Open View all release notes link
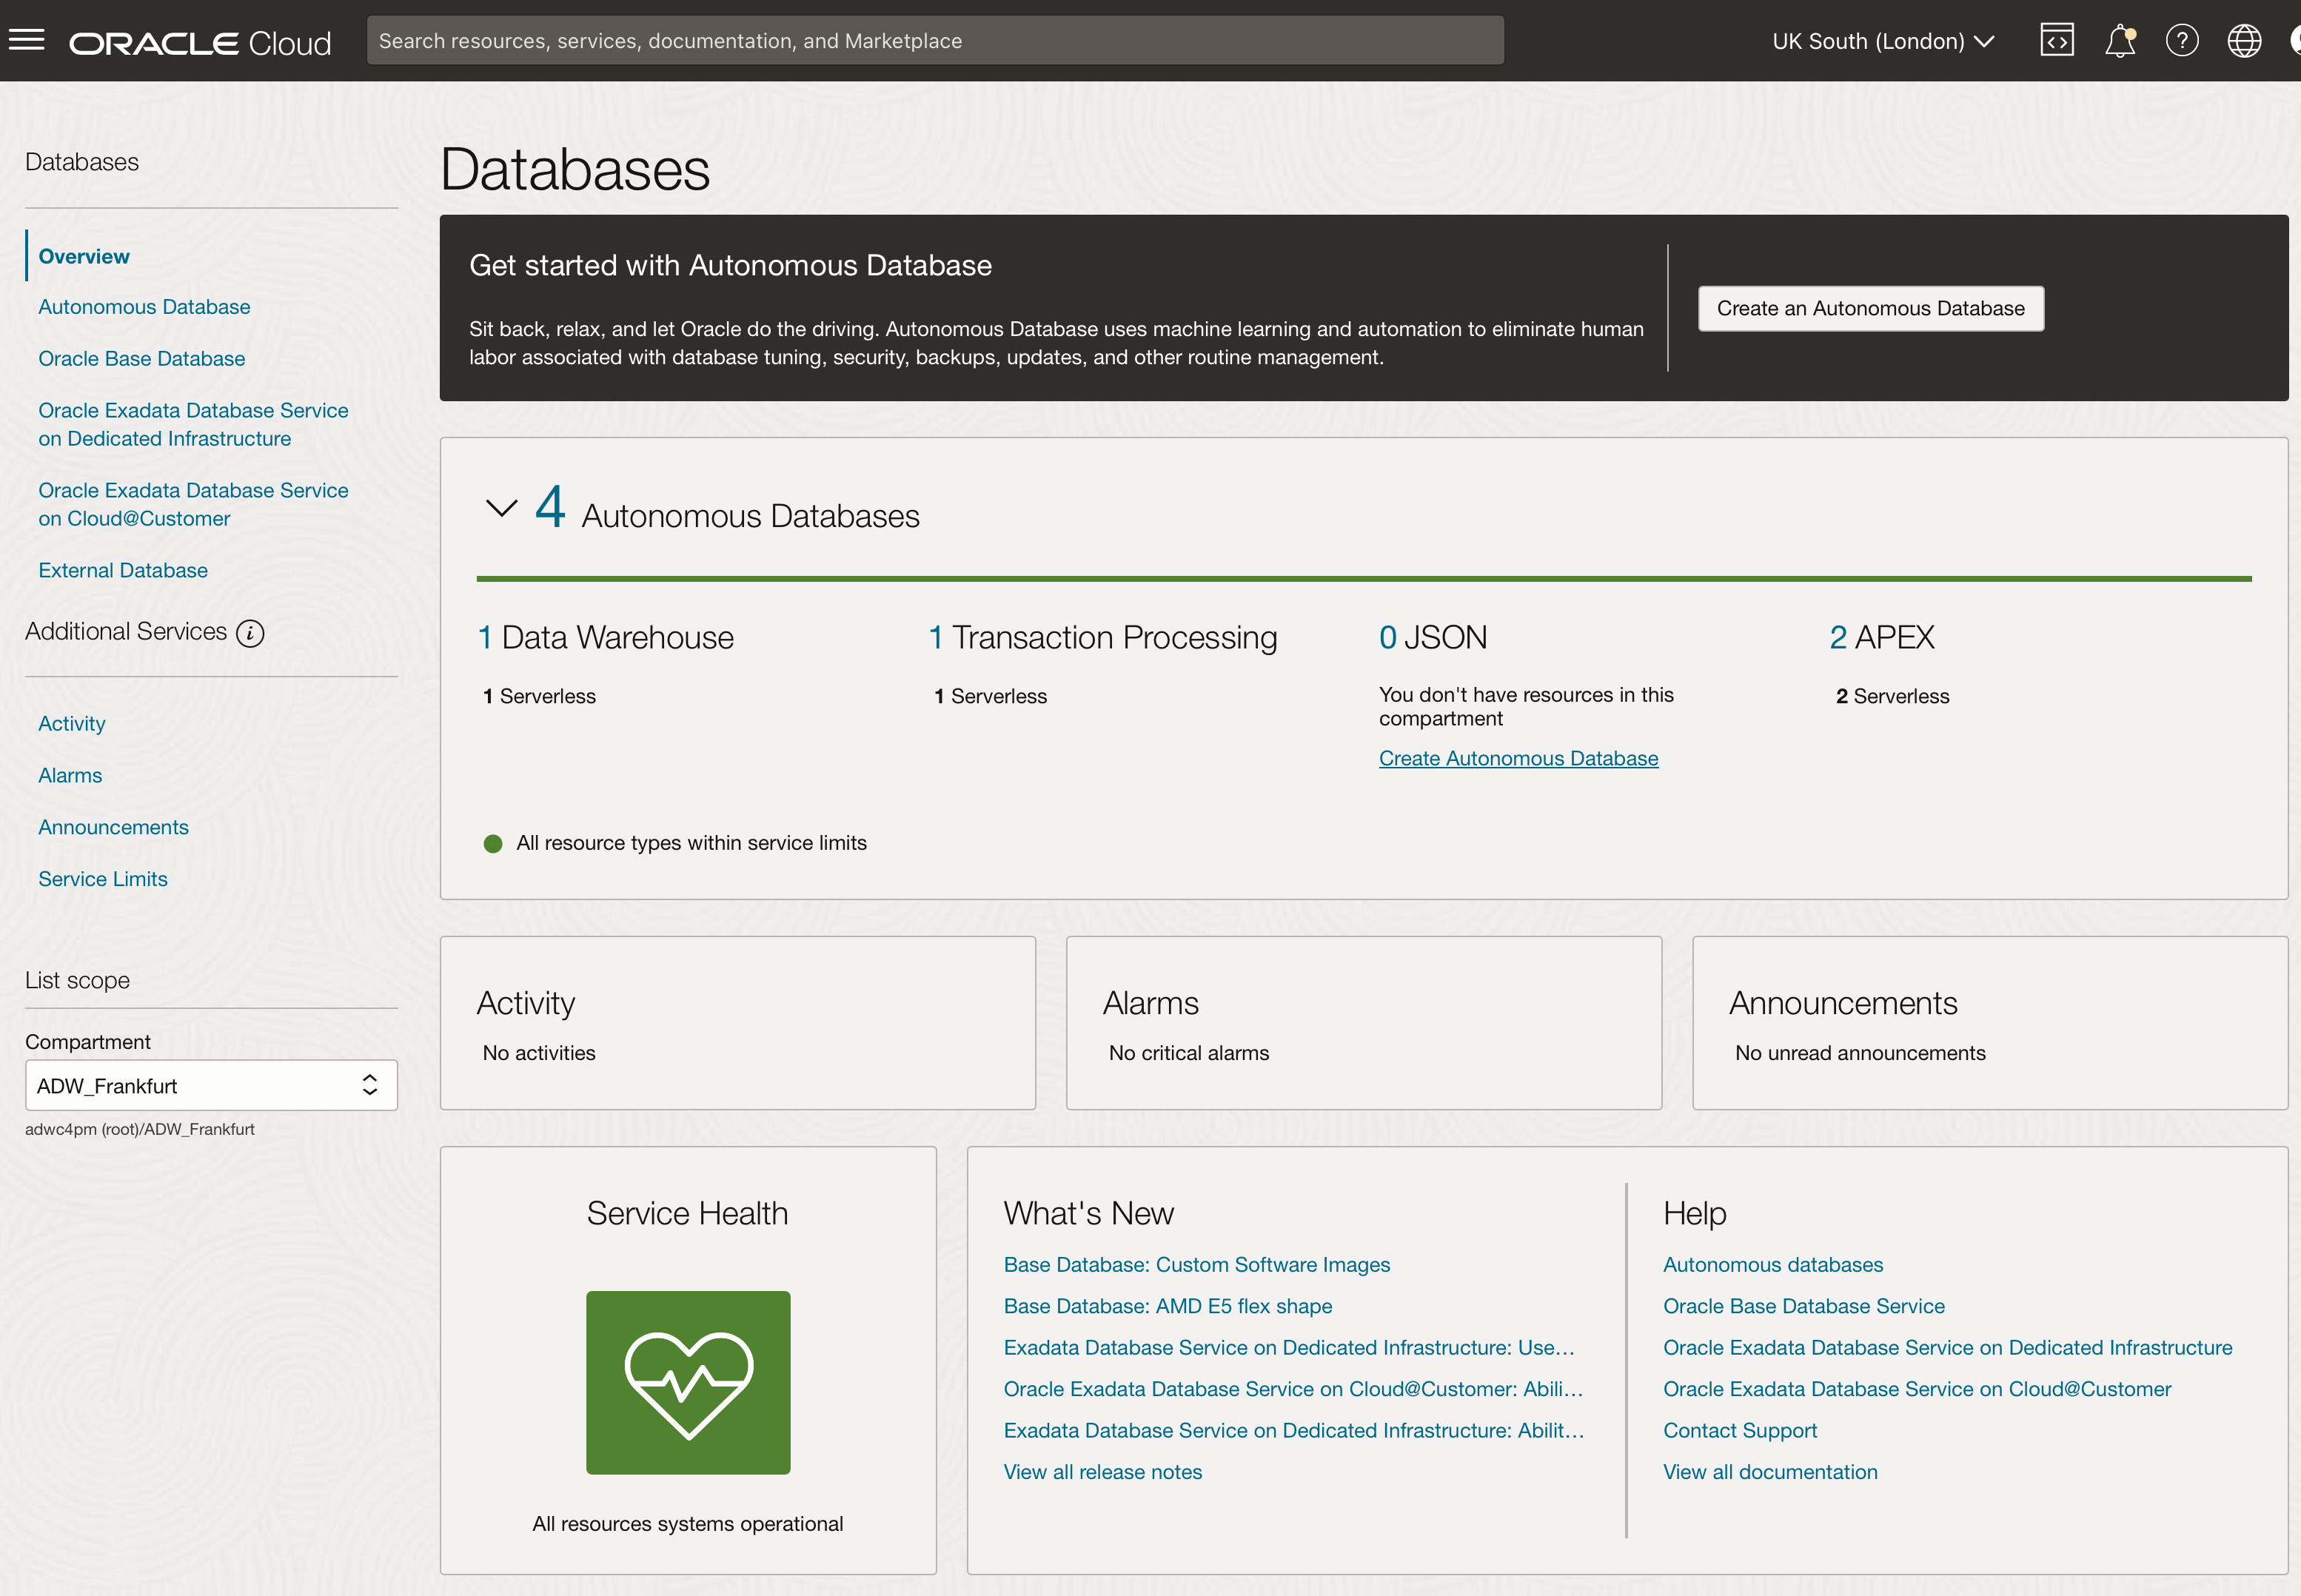 click(x=1102, y=1472)
